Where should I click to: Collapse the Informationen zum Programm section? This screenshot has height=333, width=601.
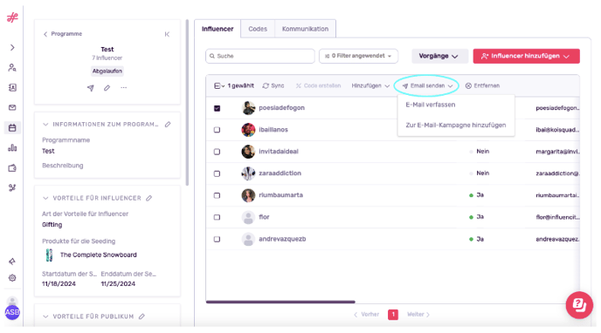click(x=45, y=125)
